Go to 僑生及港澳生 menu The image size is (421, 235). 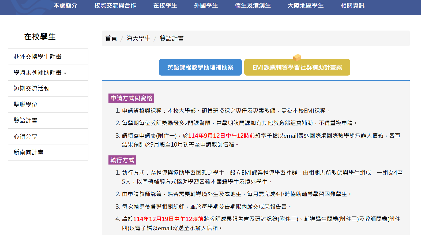(x=253, y=6)
